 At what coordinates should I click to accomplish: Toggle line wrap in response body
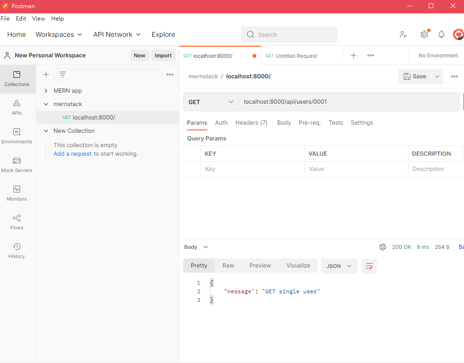coord(369,266)
